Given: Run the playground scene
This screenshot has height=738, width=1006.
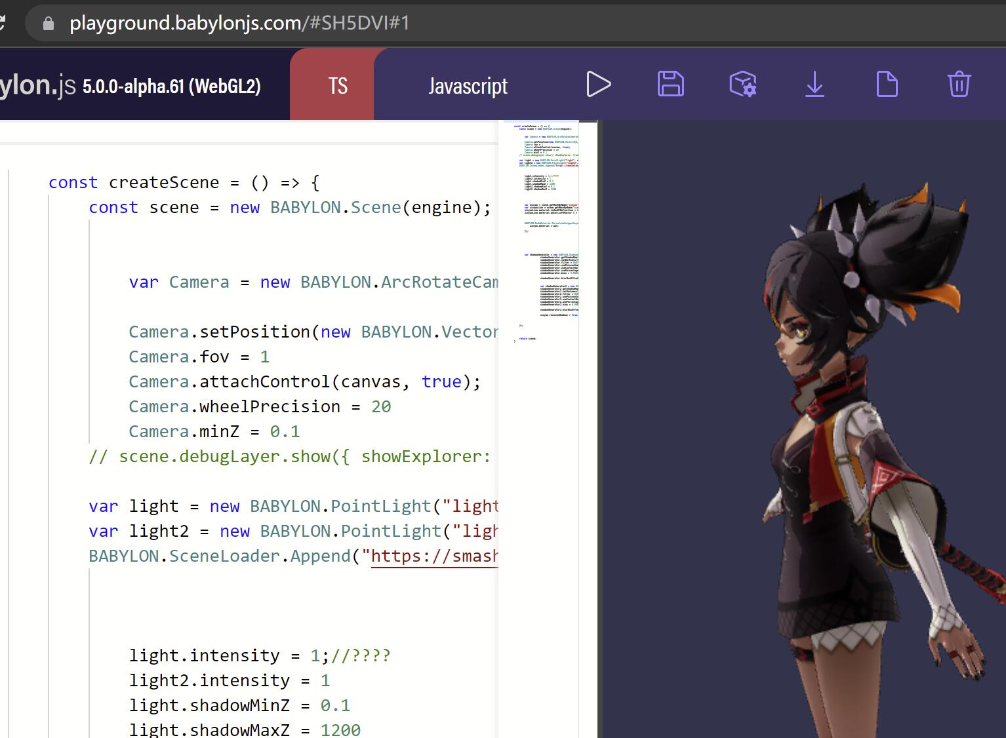Looking at the screenshot, I should [598, 85].
